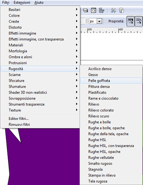Expand the Effetti immagine submenu
Screen dimensions: 143x185
click(40, 33)
